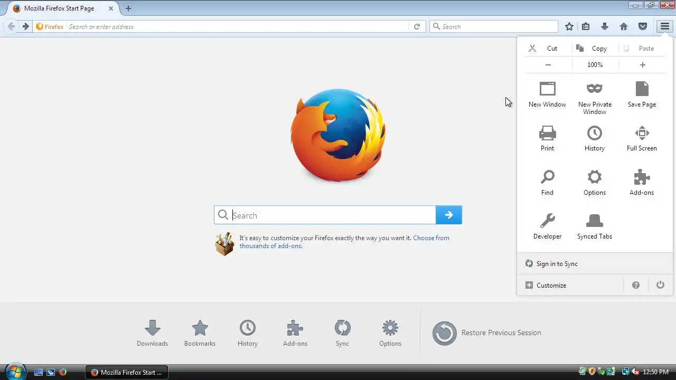
Task: Show bookmarks list icon in toolbar
Action: point(586,26)
